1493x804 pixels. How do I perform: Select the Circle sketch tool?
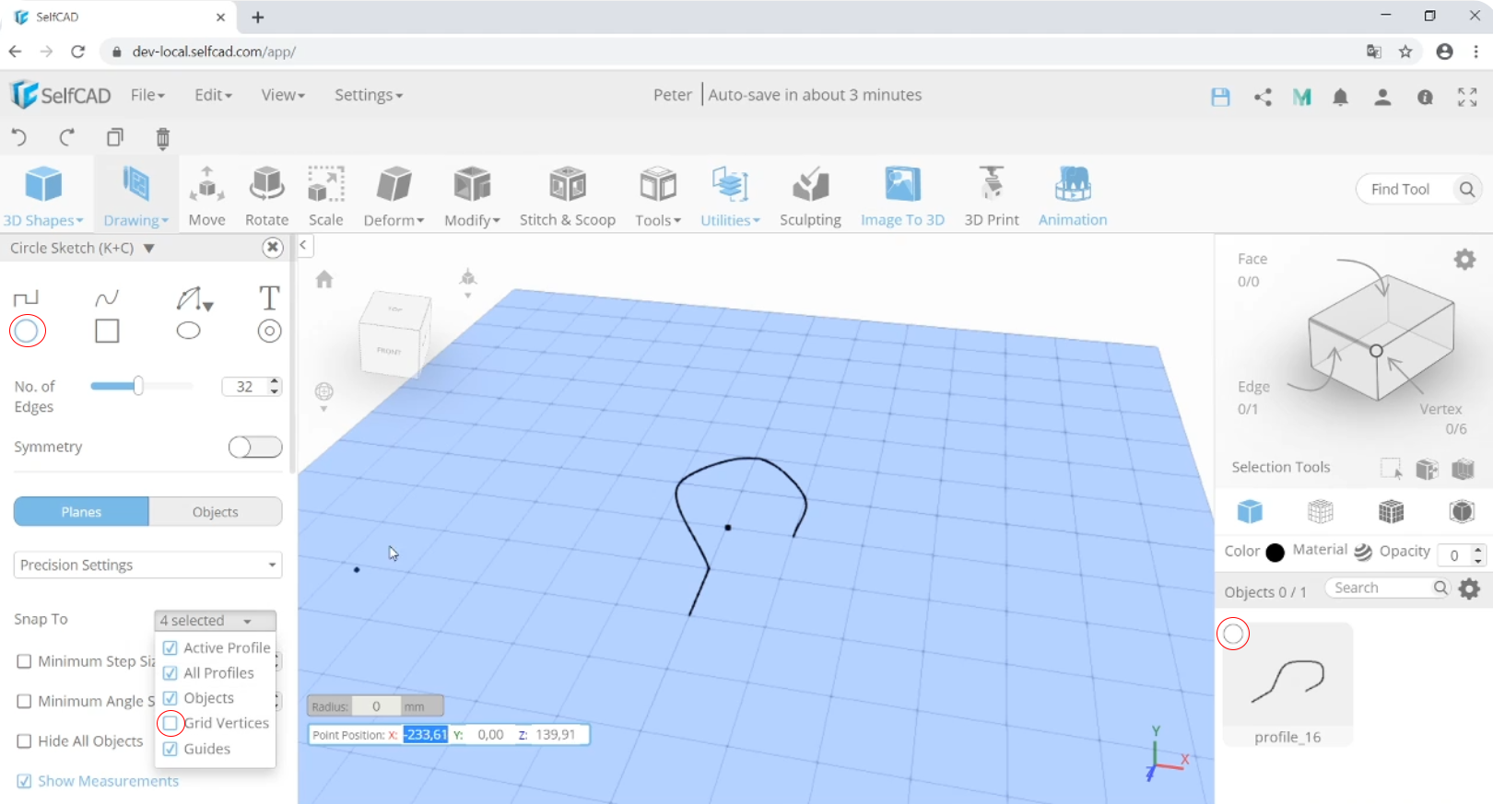pyautogui.click(x=27, y=331)
